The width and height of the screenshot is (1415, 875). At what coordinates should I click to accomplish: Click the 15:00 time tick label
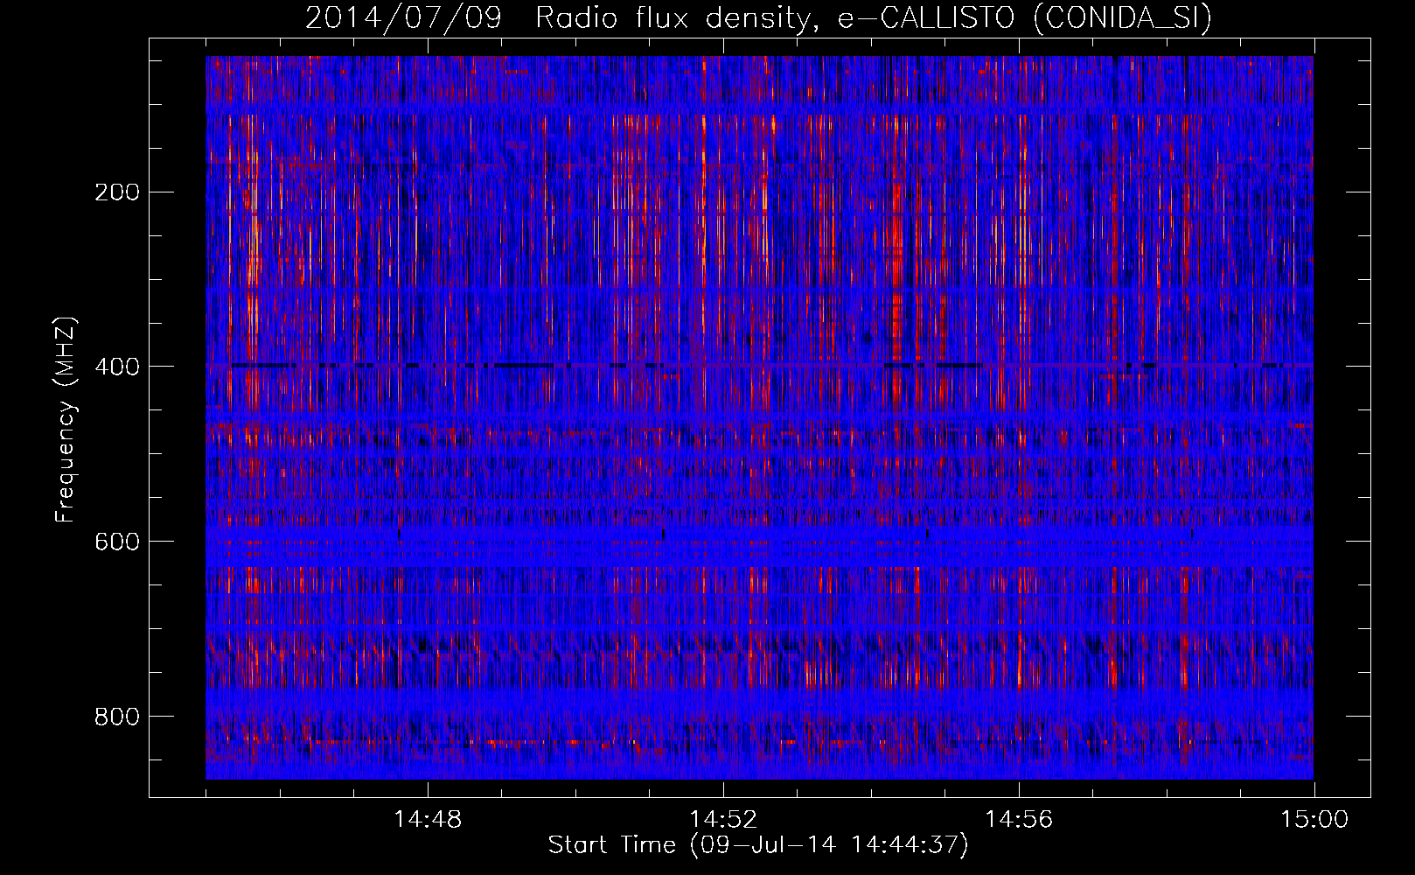[x=1314, y=820]
